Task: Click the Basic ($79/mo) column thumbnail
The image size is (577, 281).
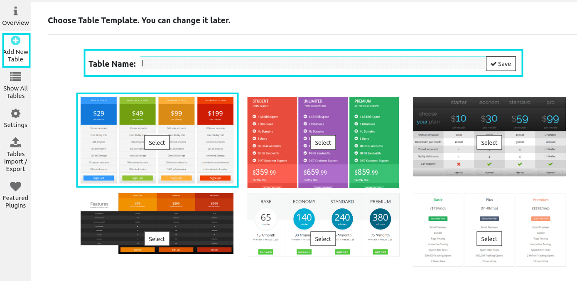Action: (x=438, y=230)
